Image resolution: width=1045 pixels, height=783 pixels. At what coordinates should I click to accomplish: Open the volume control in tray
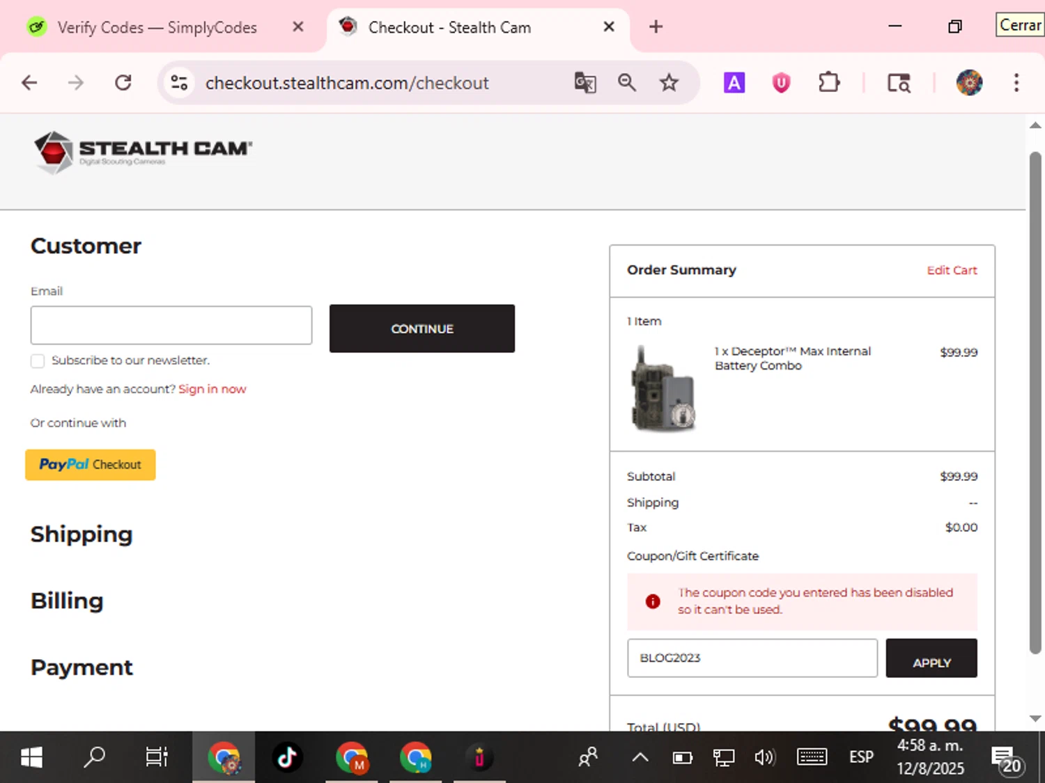(x=764, y=757)
